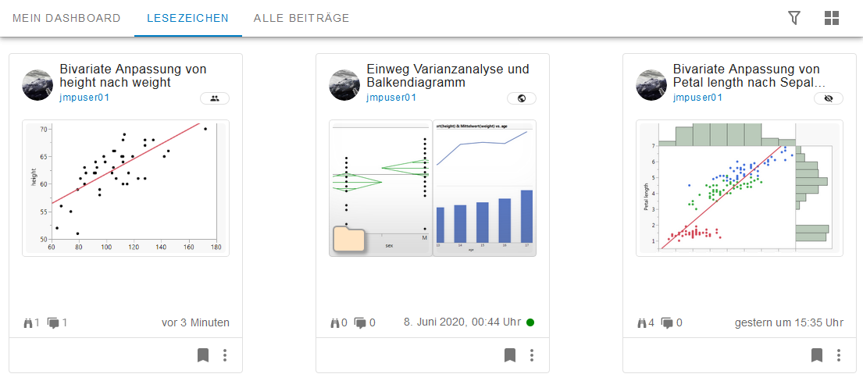
Task: Open more options menu for Varianzanalyse post
Action: 532,355
